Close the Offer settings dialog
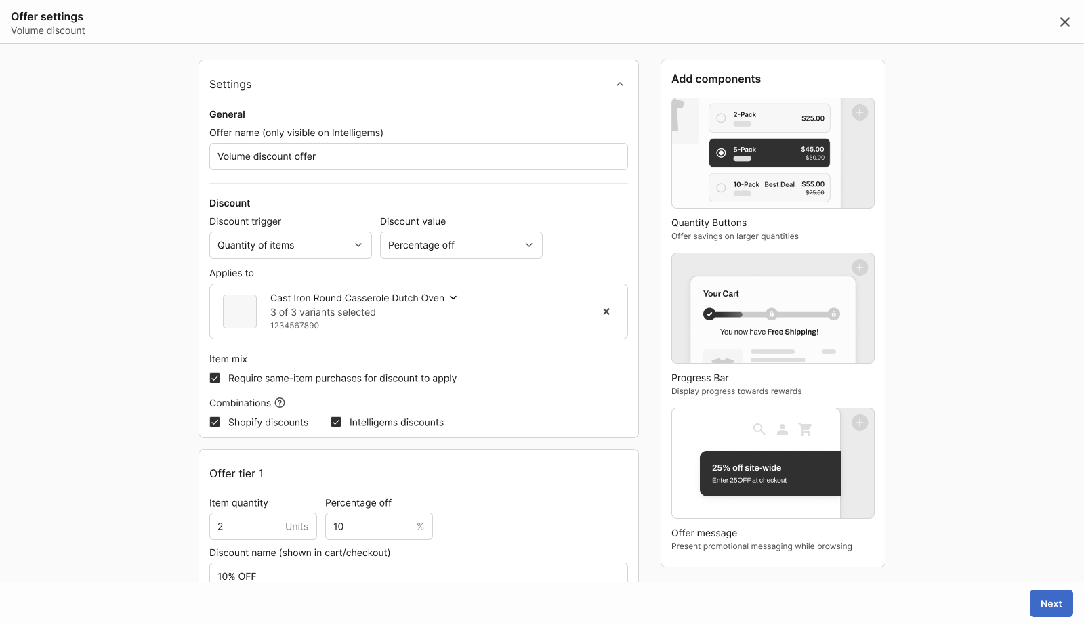This screenshot has width=1084, height=625. [1064, 22]
